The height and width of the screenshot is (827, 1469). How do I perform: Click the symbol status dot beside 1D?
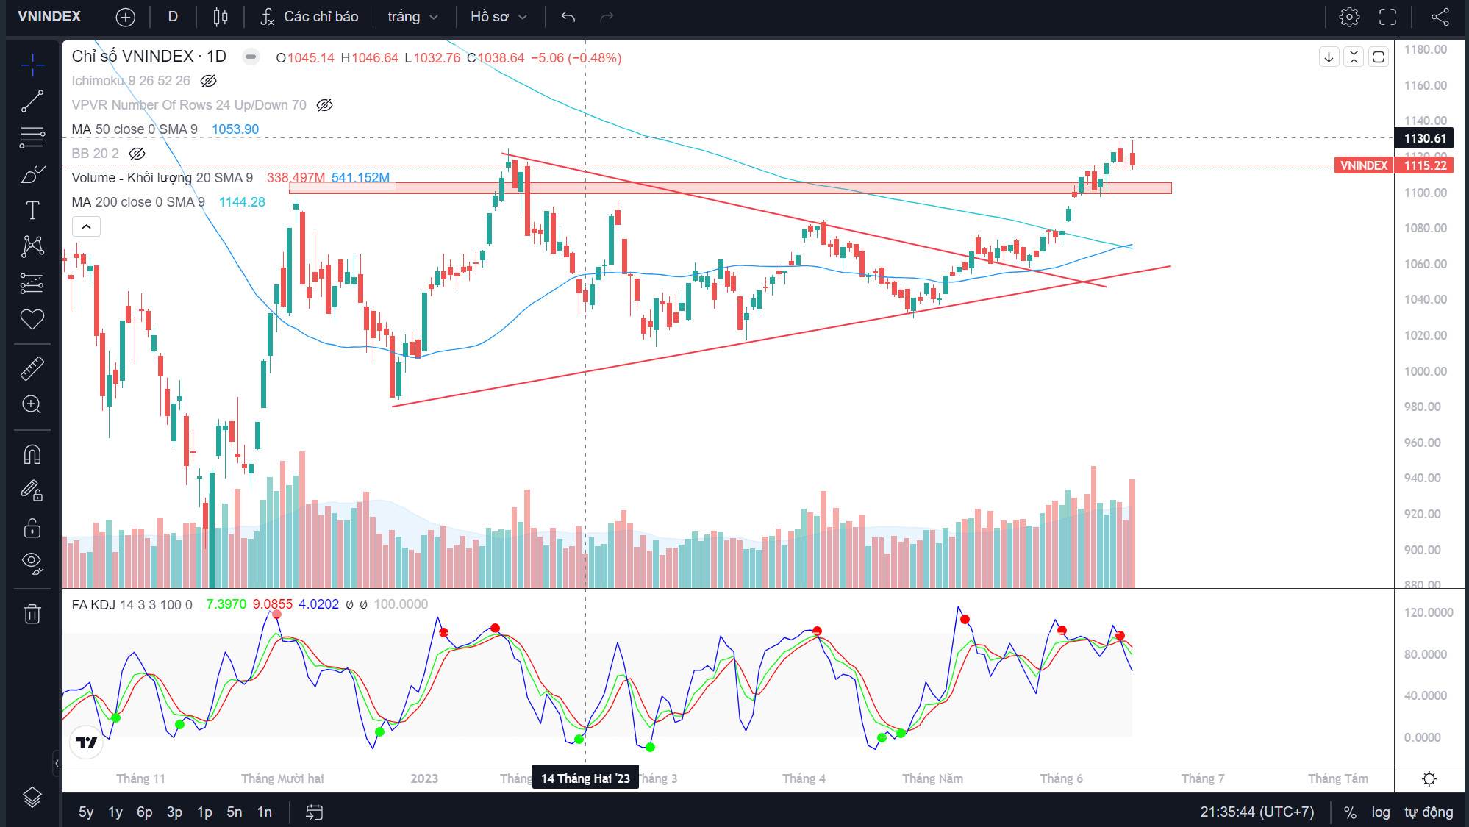251,57
